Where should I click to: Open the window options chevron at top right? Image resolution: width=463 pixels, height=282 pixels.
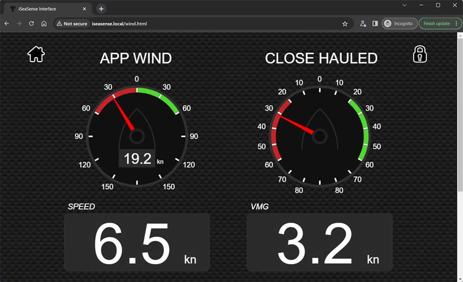pos(404,5)
